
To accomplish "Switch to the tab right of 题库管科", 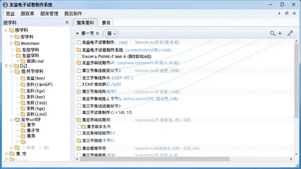I will click(x=106, y=23).
